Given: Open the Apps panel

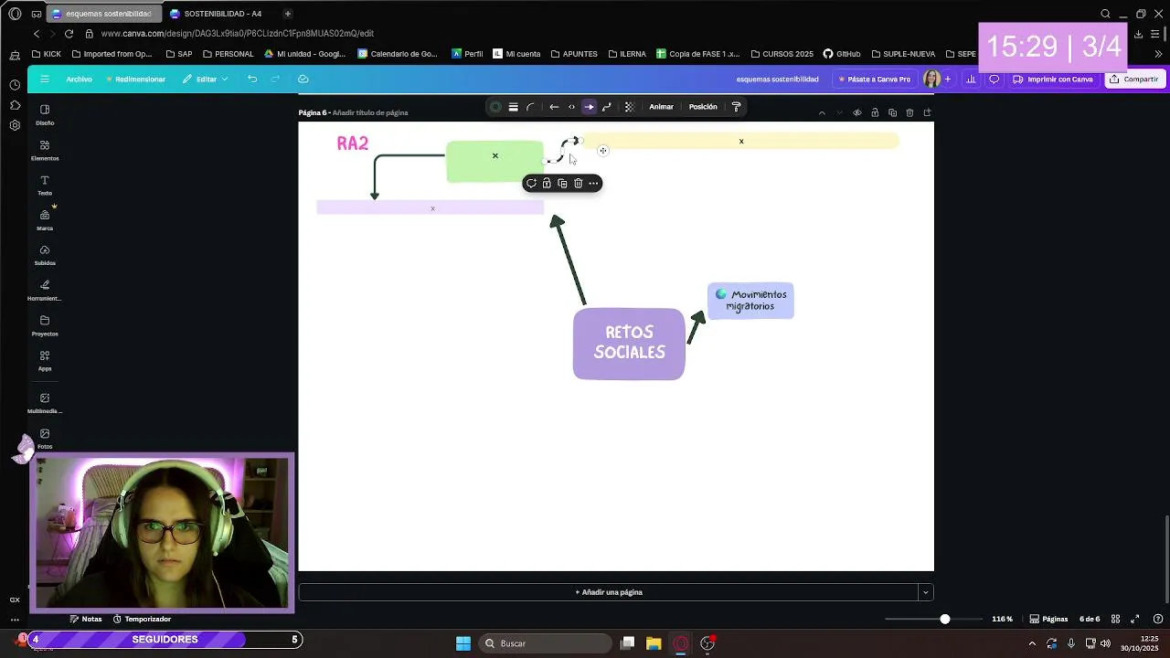Looking at the screenshot, I should pyautogui.click(x=45, y=360).
